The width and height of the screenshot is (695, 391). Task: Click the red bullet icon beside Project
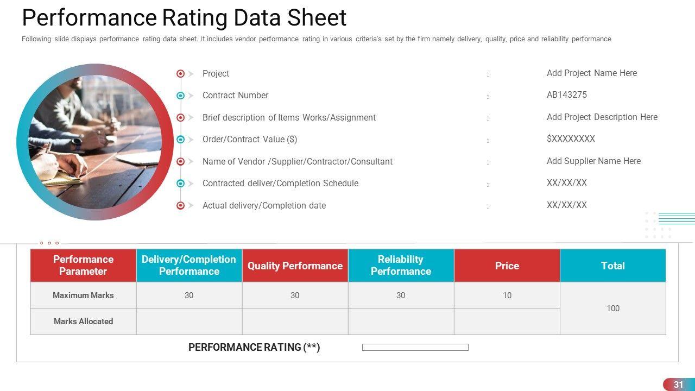180,74
